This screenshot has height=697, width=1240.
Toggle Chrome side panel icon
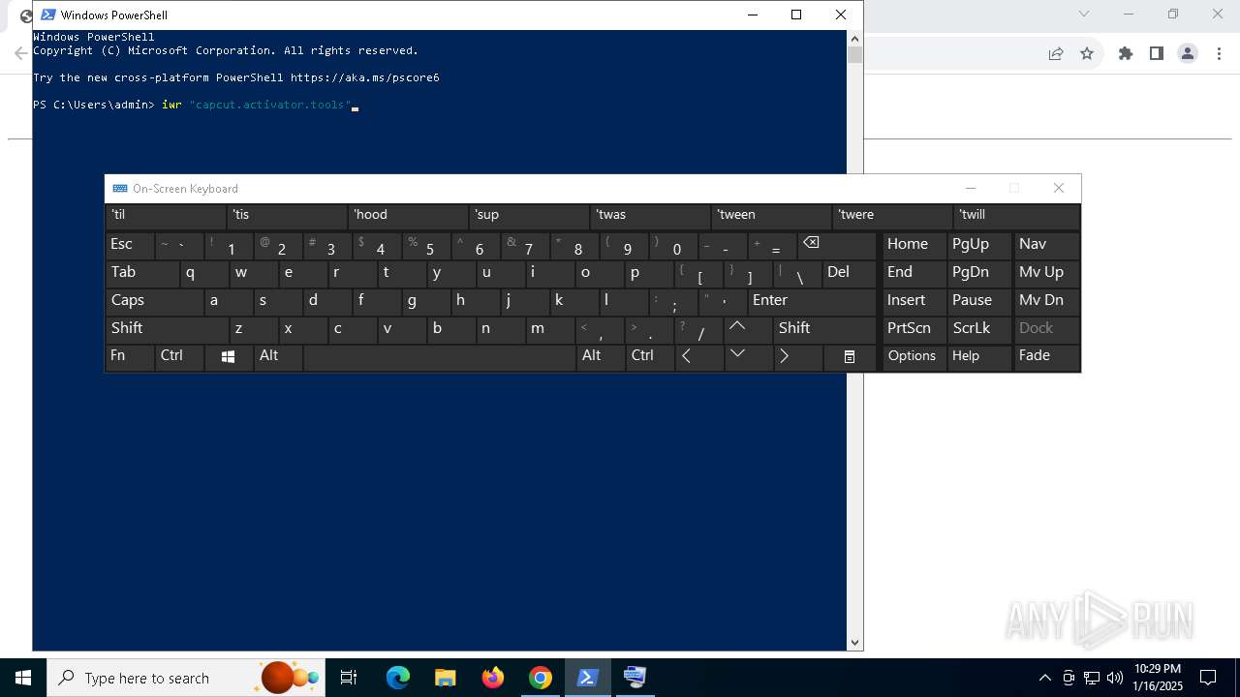[1157, 53]
